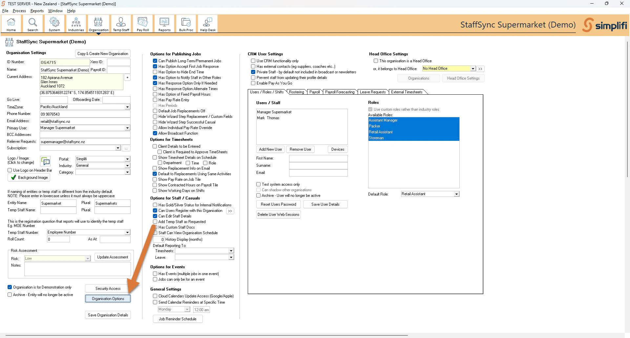Tick This organisation is a Head Office
The image size is (630, 338).
tap(376, 61)
